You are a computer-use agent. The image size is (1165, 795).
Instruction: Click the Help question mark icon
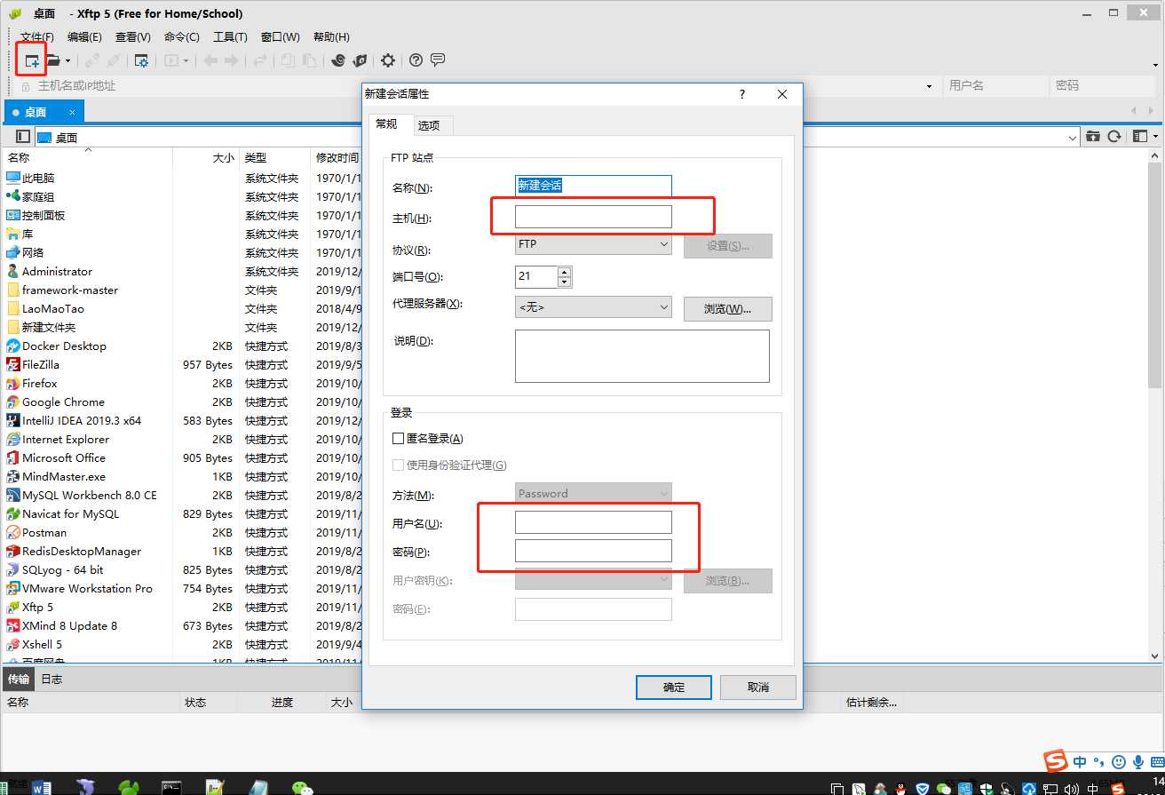point(416,60)
